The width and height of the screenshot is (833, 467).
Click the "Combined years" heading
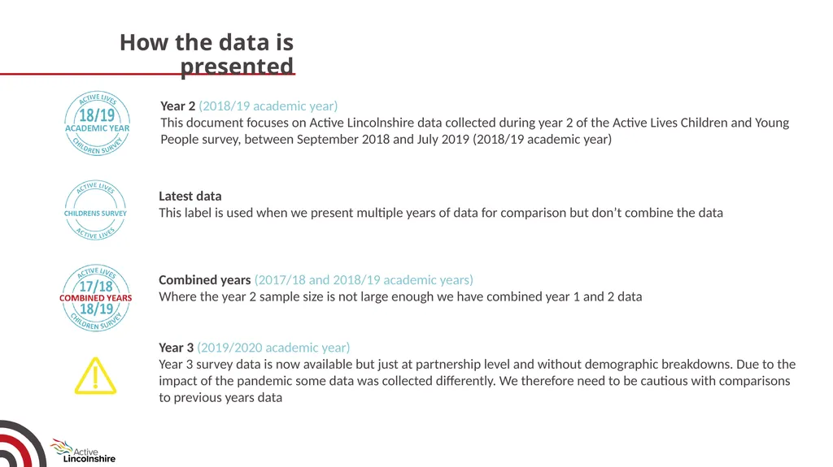point(204,279)
